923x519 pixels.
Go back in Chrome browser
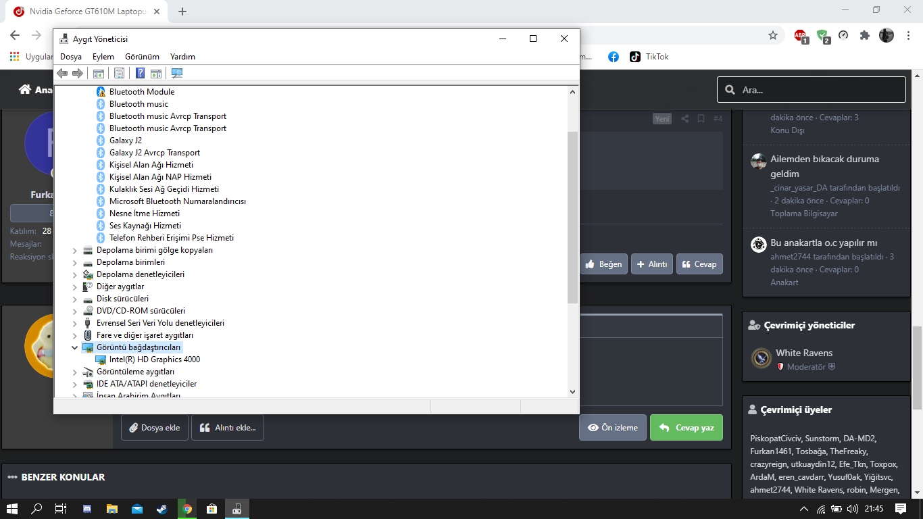(x=15, y=35)
